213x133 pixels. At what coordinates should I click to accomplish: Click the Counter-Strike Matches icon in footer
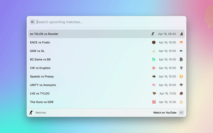[x=31, y=113]
